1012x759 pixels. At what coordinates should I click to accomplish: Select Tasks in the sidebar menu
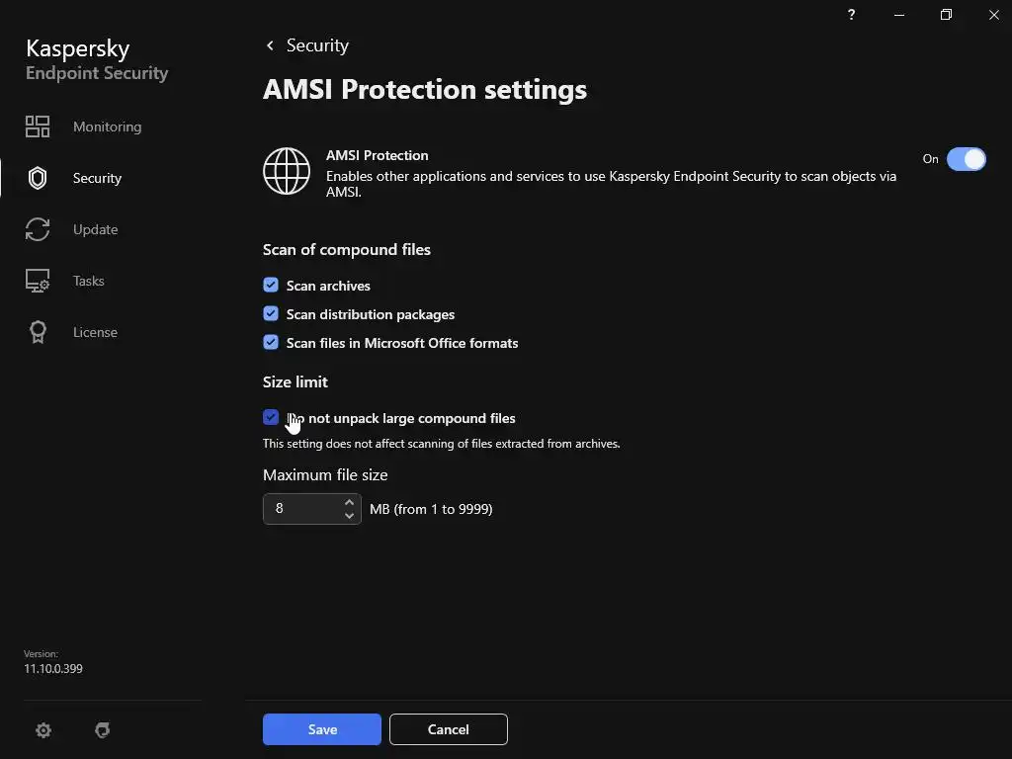click(88, 281)
